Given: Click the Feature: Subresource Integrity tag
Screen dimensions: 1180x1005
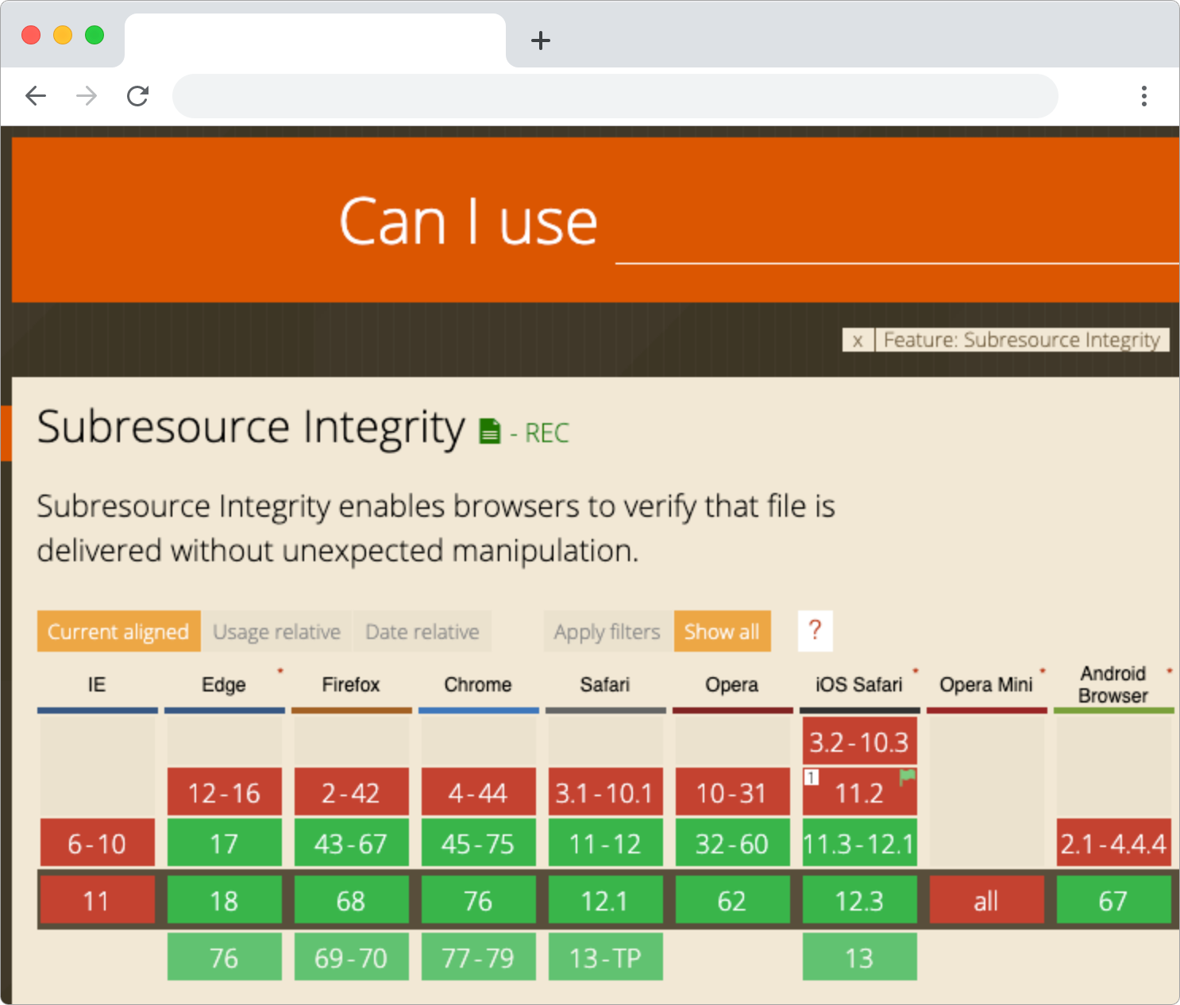Looking at the screenshot, I should pos(1022,340).
